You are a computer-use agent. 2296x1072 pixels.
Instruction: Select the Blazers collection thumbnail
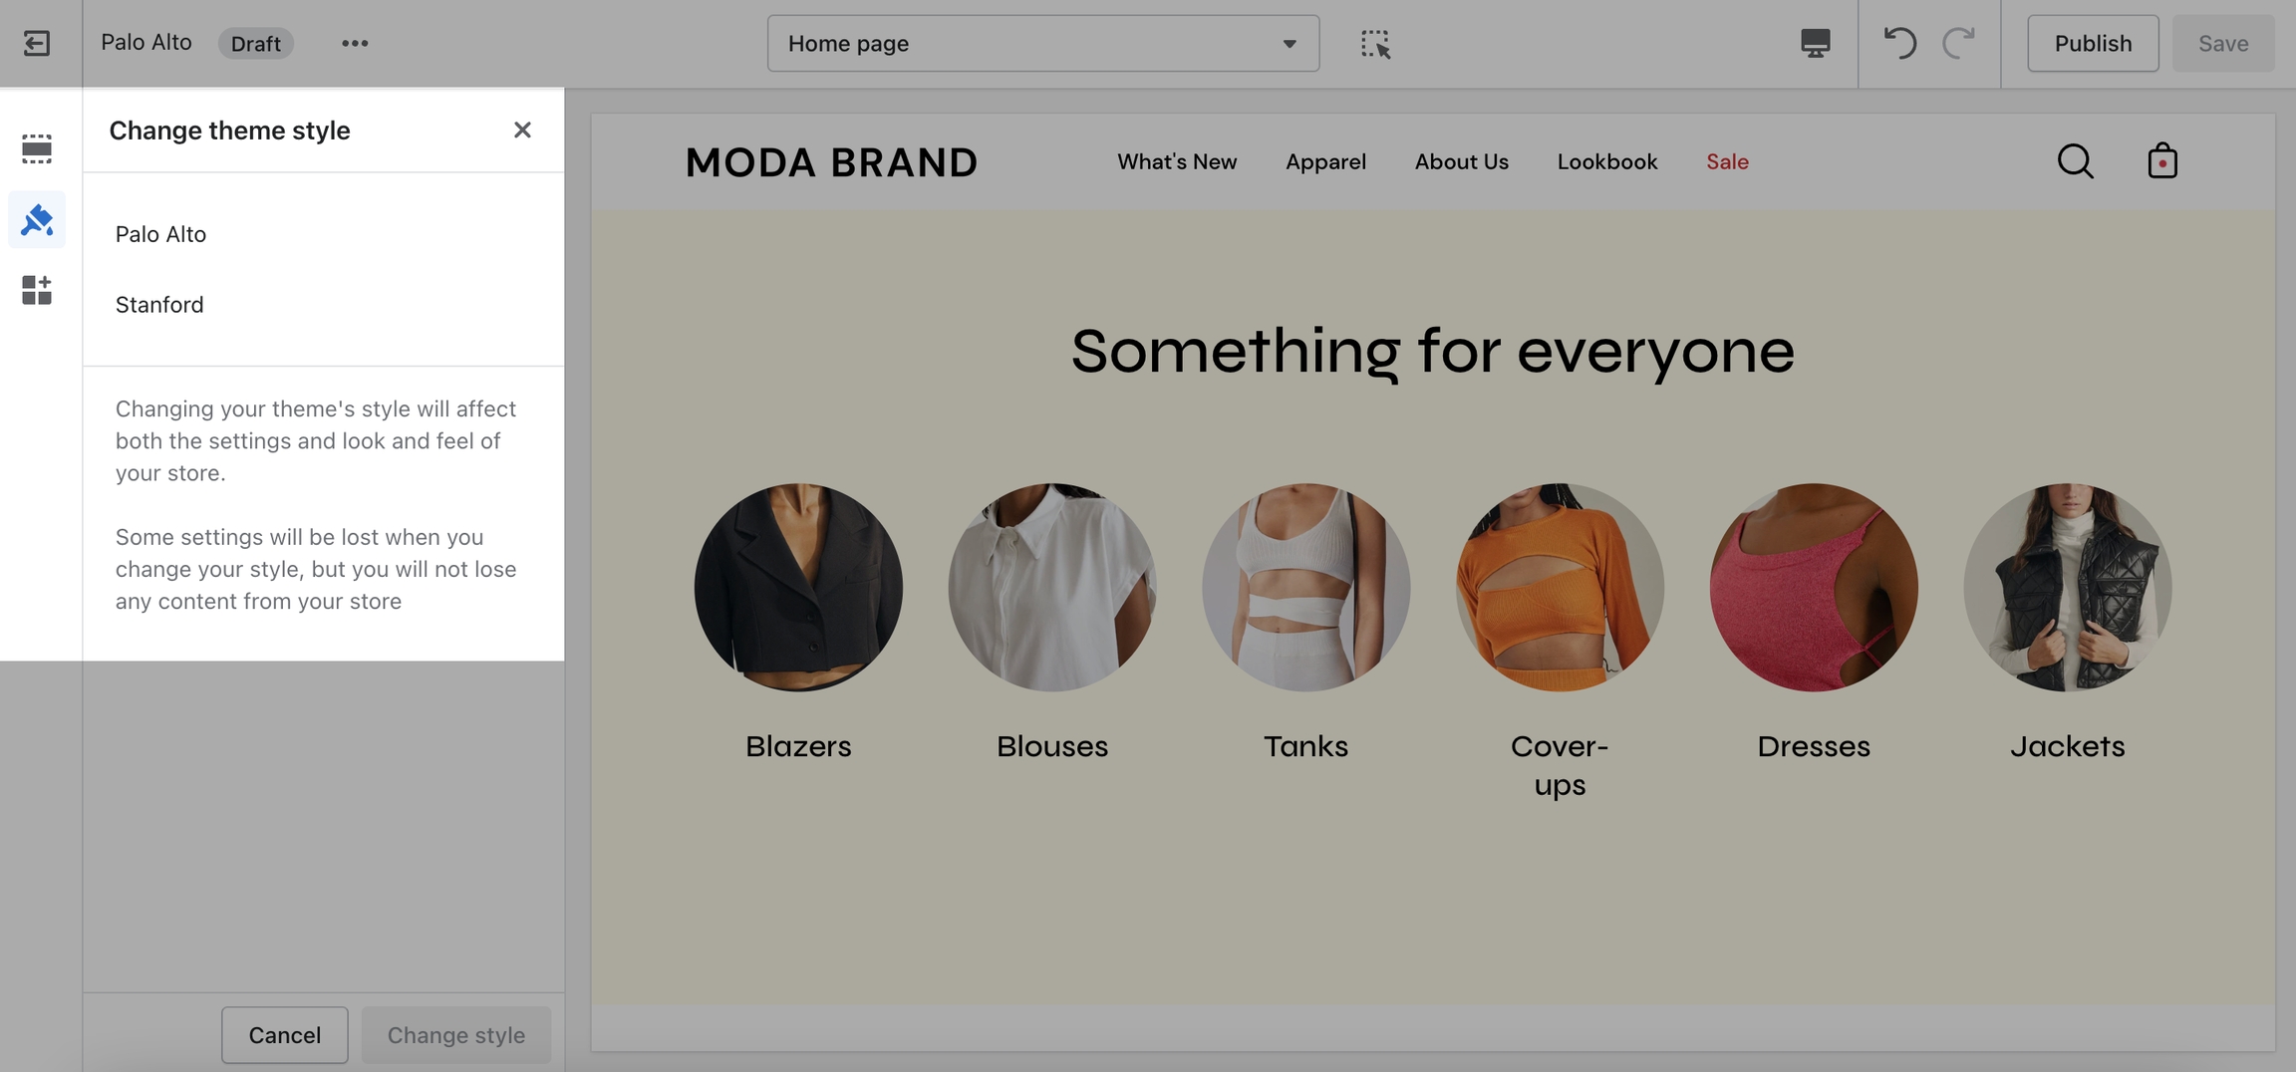(x=798, y=587)
